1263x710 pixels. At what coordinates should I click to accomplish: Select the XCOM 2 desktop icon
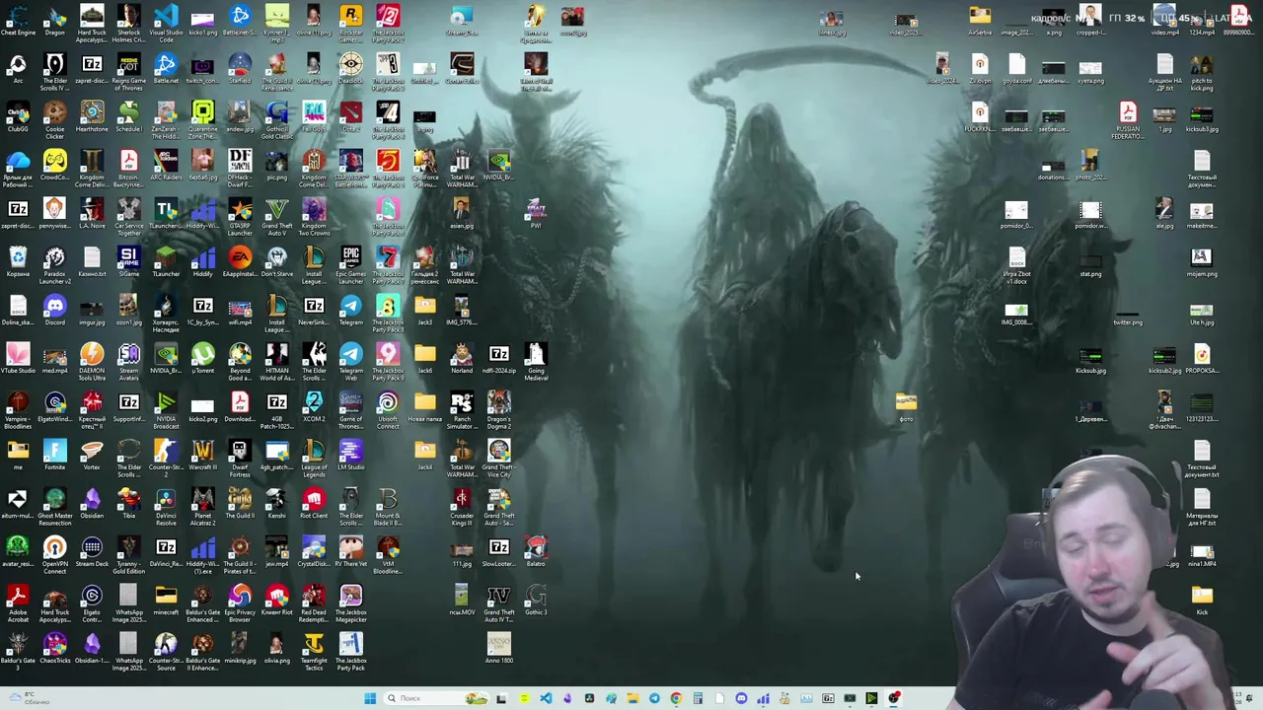(314, 407)
